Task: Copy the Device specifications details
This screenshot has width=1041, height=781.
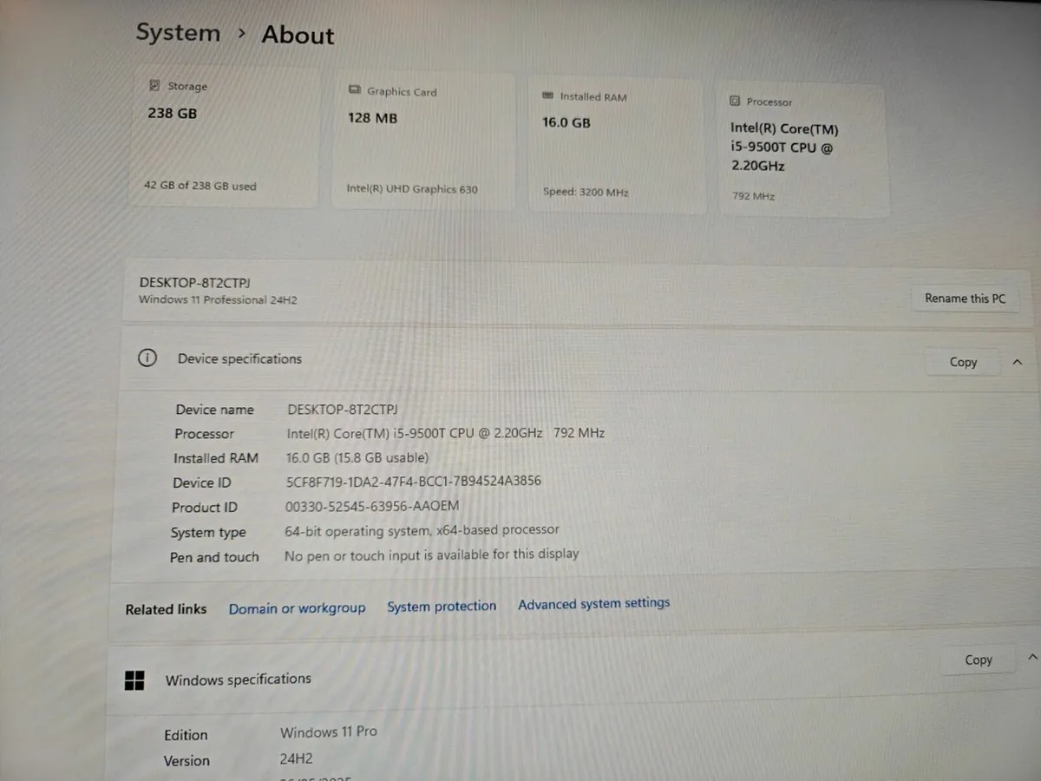Action: [962, 362]
